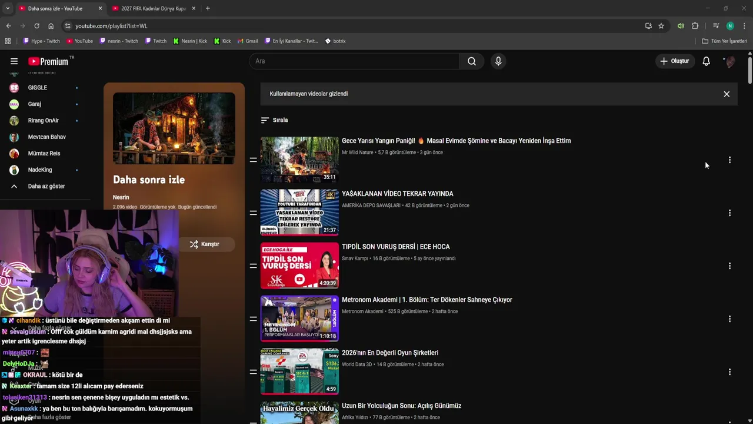Open the botrix bookmark

coord(335,41)
